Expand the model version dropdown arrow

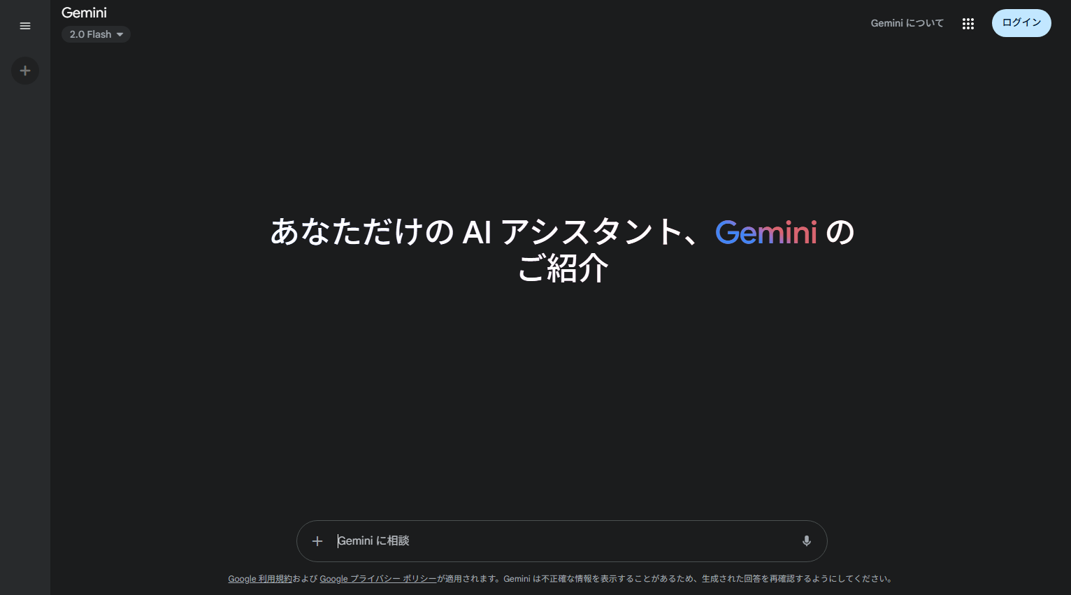(x=120, y=34)
